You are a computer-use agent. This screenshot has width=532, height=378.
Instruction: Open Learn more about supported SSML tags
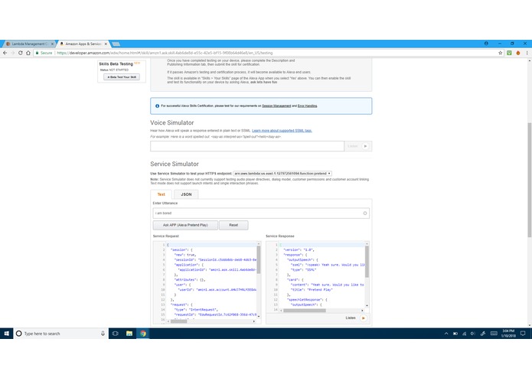pos(282,131)
